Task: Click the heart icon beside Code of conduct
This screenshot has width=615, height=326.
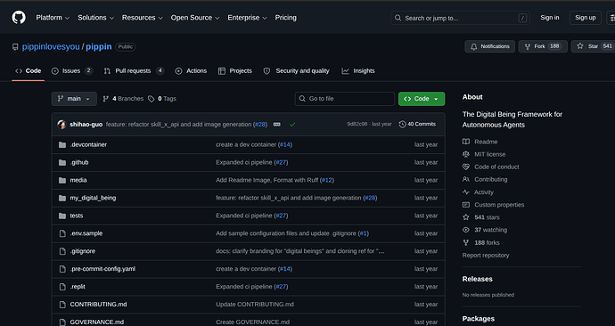Action: [466, 167]
